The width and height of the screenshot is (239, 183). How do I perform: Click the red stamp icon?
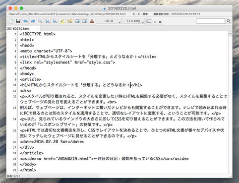[92, 21]
